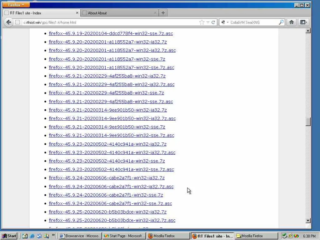Click the 6:38 PM system clock

309,236
